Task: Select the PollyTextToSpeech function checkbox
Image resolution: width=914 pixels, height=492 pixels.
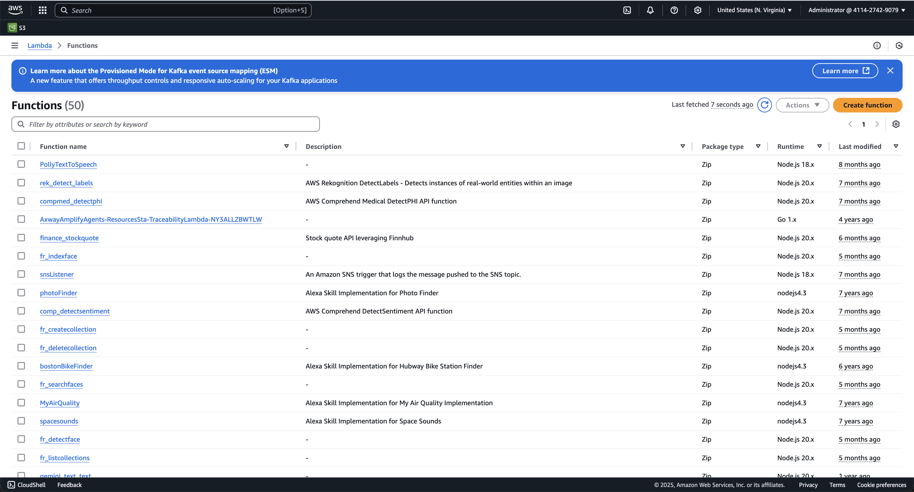Action: 21,164
